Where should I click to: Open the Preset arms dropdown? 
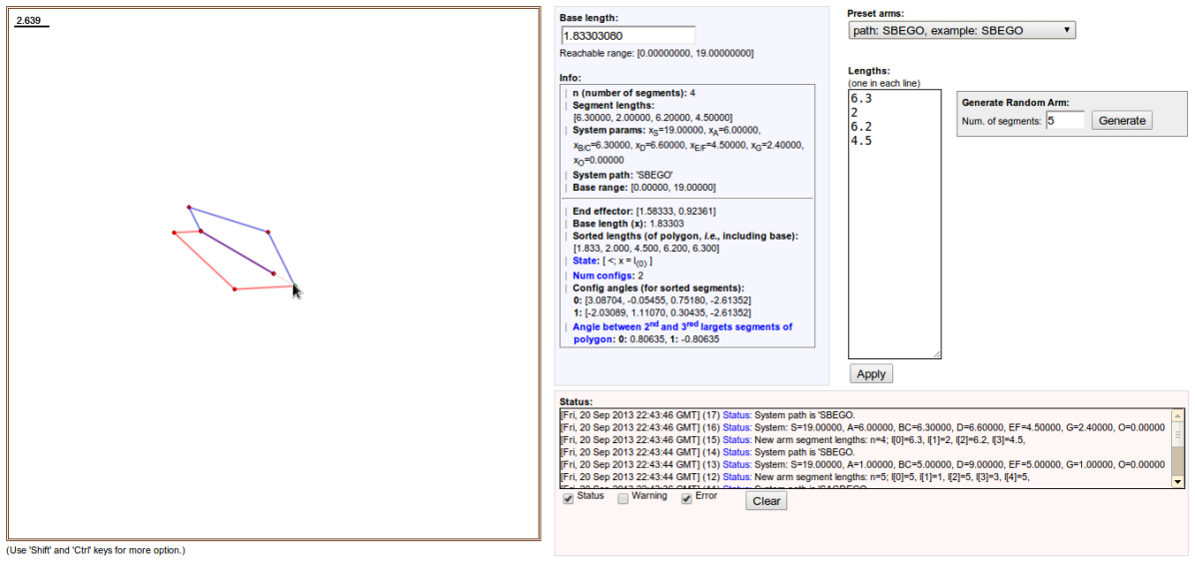(x=961, y=31)
